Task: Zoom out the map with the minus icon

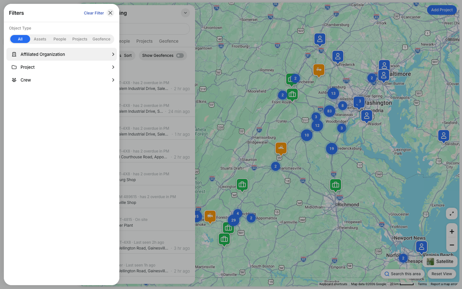Action: click(x=452, y=245)
